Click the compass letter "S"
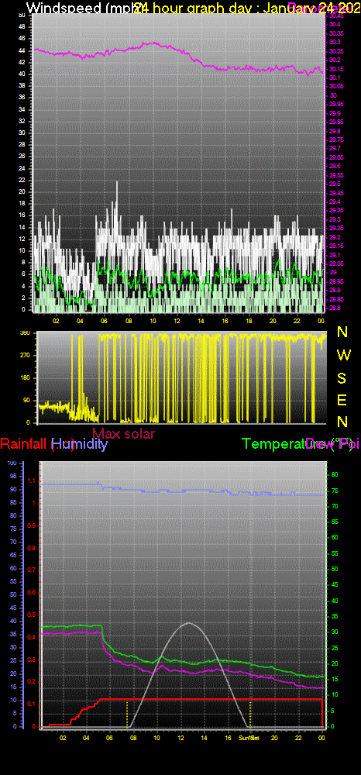The image size is (361, 775). (342, 378)
